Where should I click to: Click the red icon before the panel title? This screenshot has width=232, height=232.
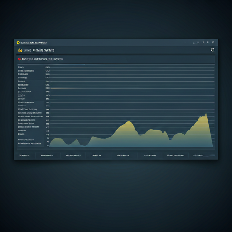19,59
